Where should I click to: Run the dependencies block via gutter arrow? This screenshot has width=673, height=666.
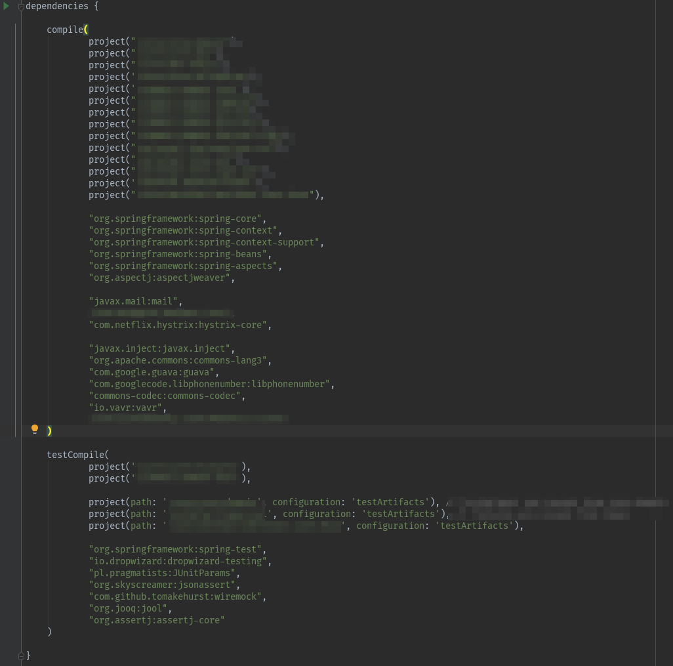pos(6,6)
